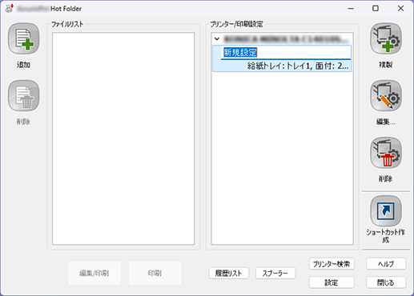Click the file list 削除 trash icon
The width and height of the screenshot is (414, 296).
click(x=23, y=96)
